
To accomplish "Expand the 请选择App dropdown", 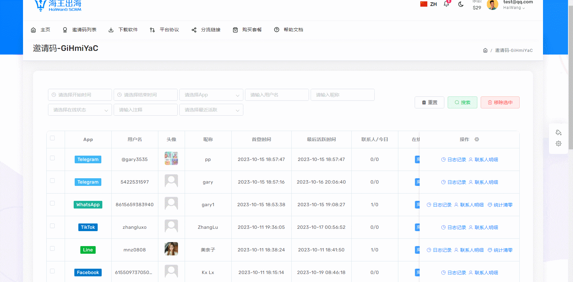I will (x=211, y=95).
